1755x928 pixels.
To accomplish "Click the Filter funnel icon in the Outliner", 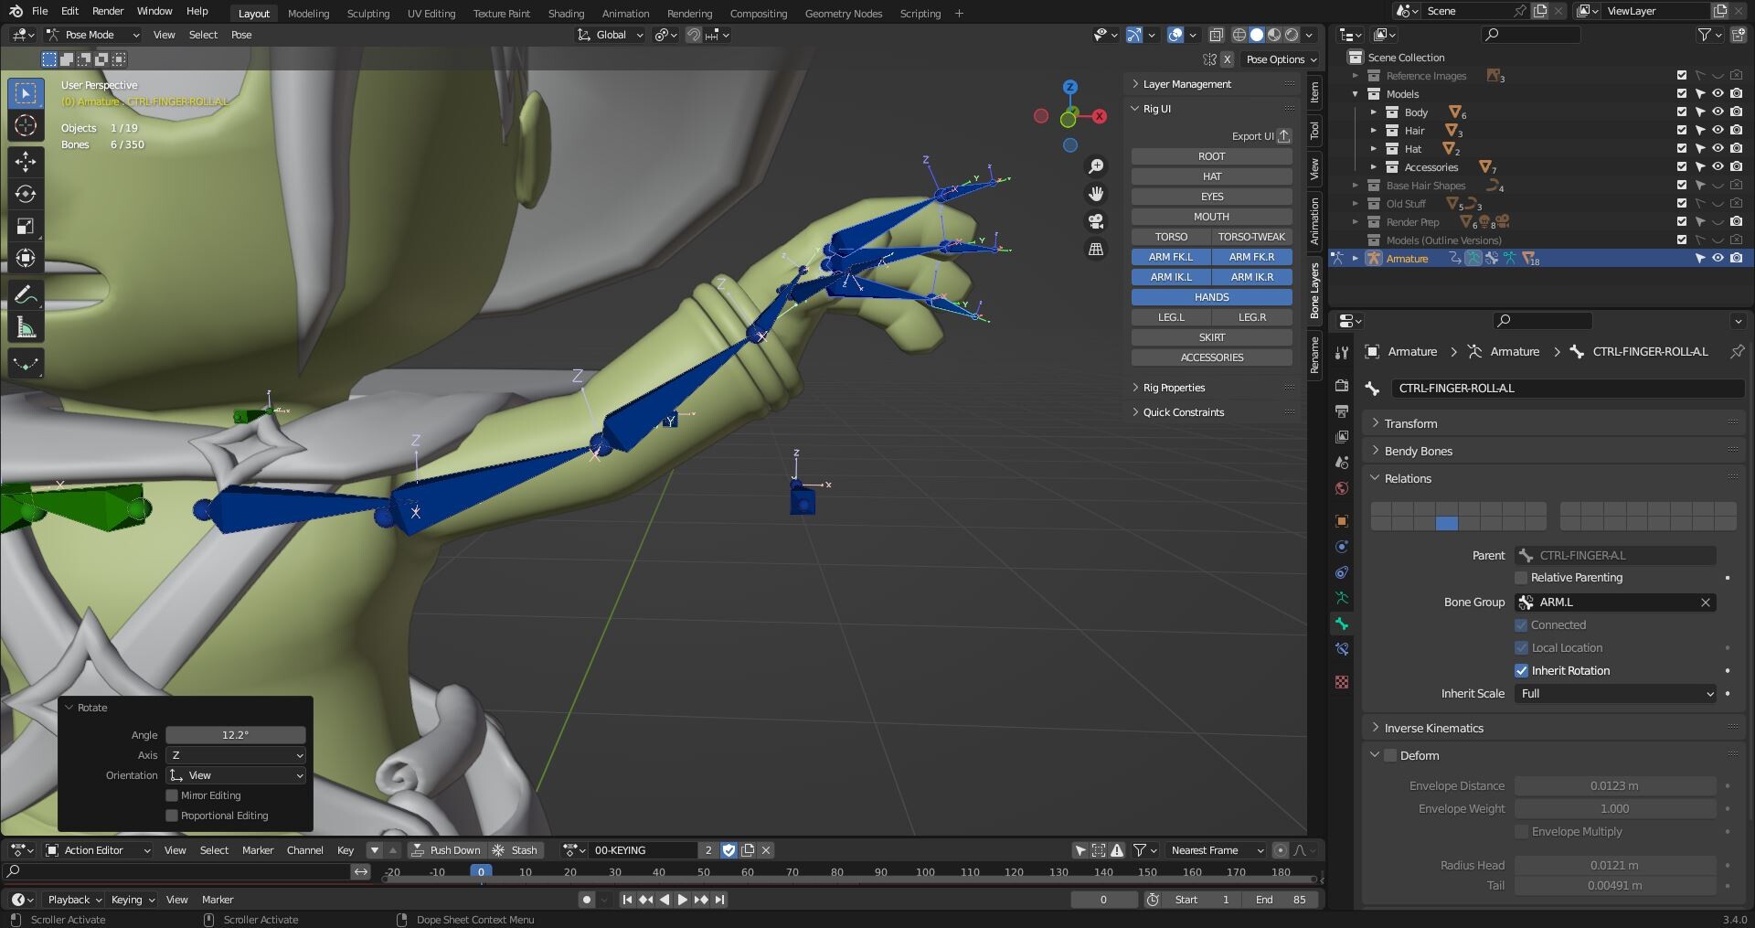I will [1704, 34].
